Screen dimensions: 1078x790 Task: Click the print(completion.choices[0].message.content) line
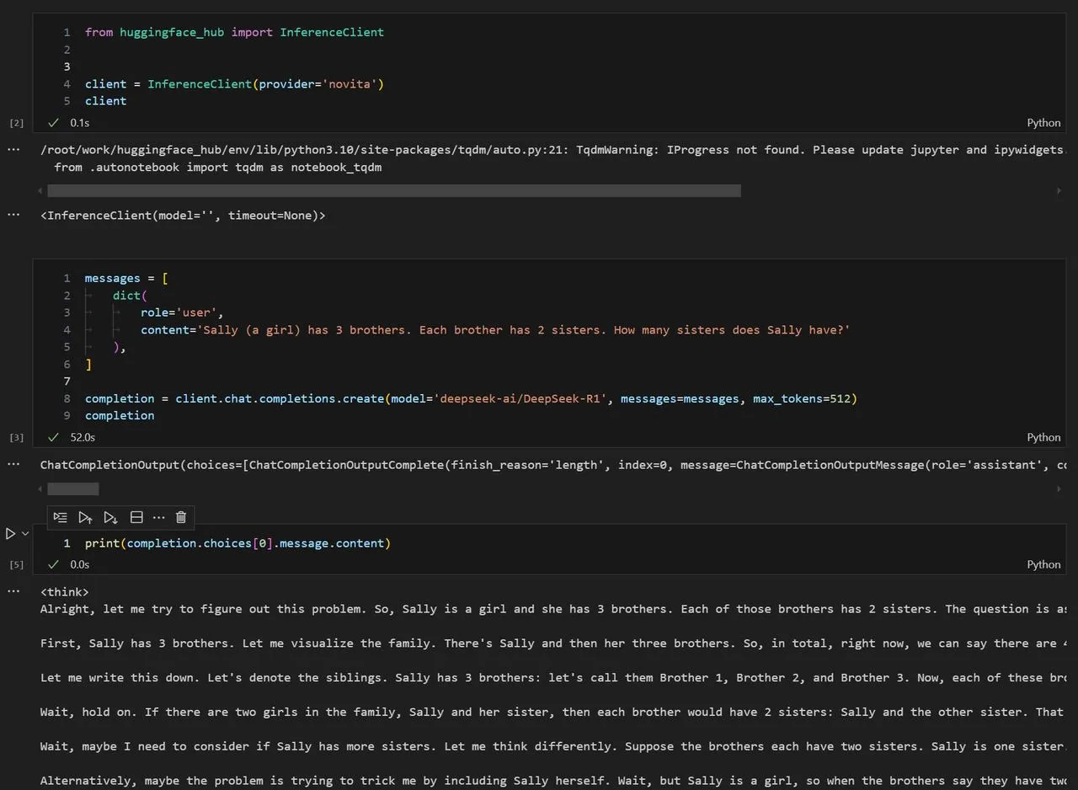(x=237, y=543)
